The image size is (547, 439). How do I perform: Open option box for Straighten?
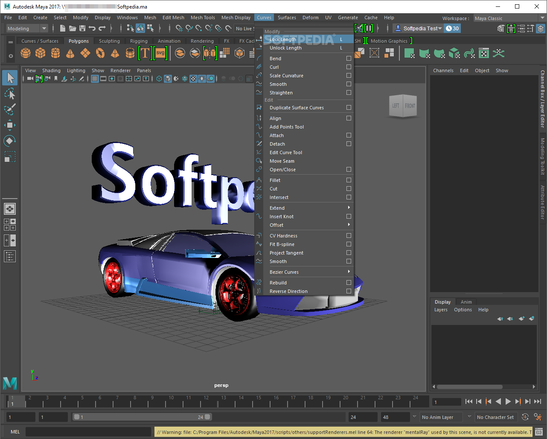pyautogui.click(x=349, y=93)
